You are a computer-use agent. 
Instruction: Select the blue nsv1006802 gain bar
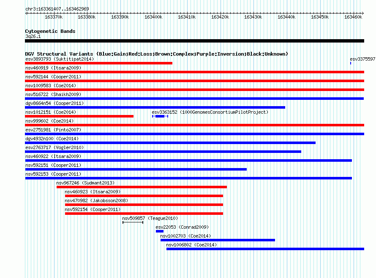tap(265, 249)
